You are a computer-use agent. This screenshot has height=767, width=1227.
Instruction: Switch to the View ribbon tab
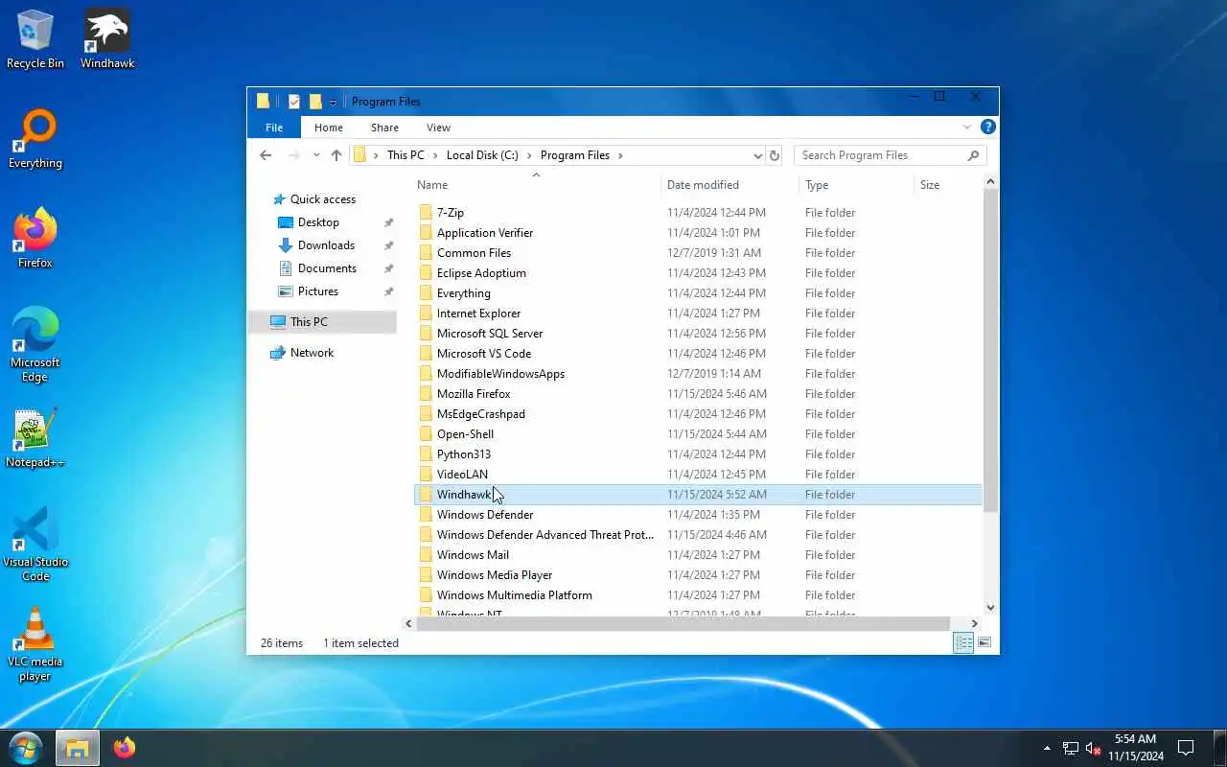tap(438, 128)
